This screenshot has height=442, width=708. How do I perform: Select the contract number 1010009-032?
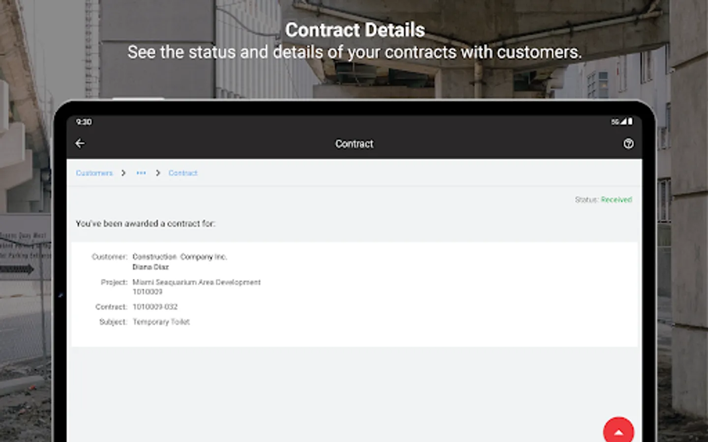(x=155, y=307)
